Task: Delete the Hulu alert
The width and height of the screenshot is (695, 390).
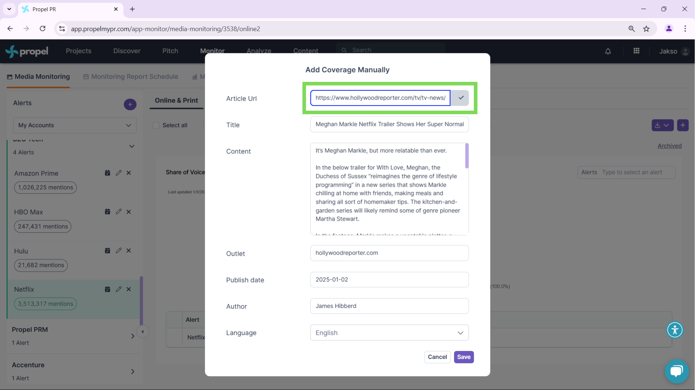Action: (129, 251)
